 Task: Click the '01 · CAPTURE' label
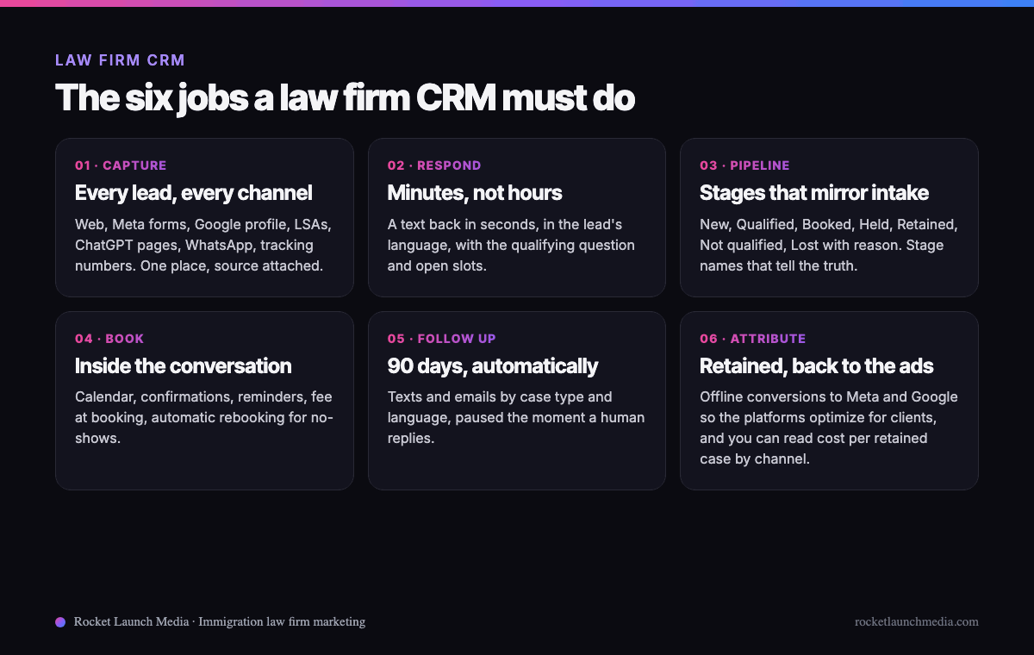point(121,165)
